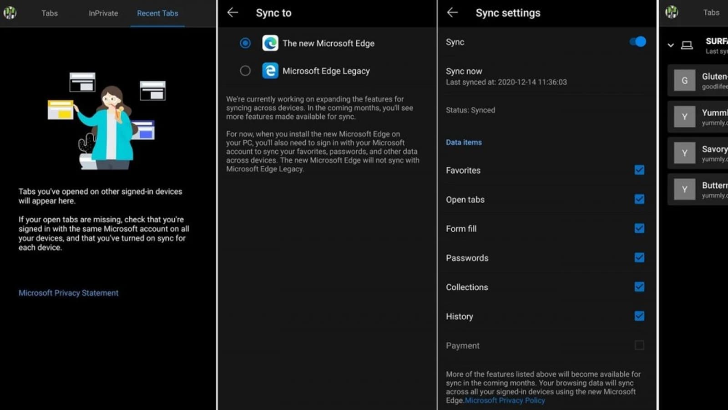Click the Data items section header
The width and height of the screenshot is (728, 410).
[464, 142]
